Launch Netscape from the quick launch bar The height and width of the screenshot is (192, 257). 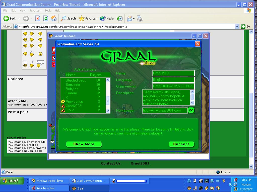[x=207, y=180]
